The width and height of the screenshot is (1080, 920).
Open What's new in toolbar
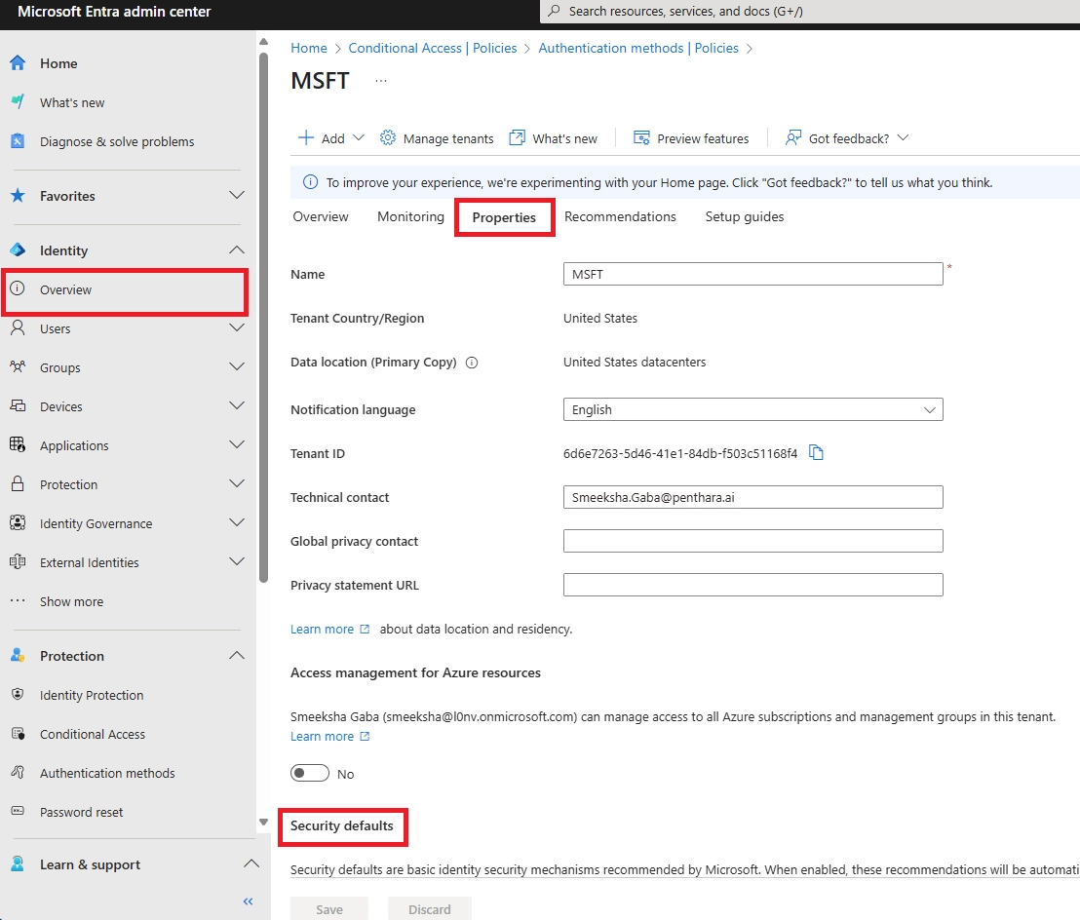[x=553, y=138]
